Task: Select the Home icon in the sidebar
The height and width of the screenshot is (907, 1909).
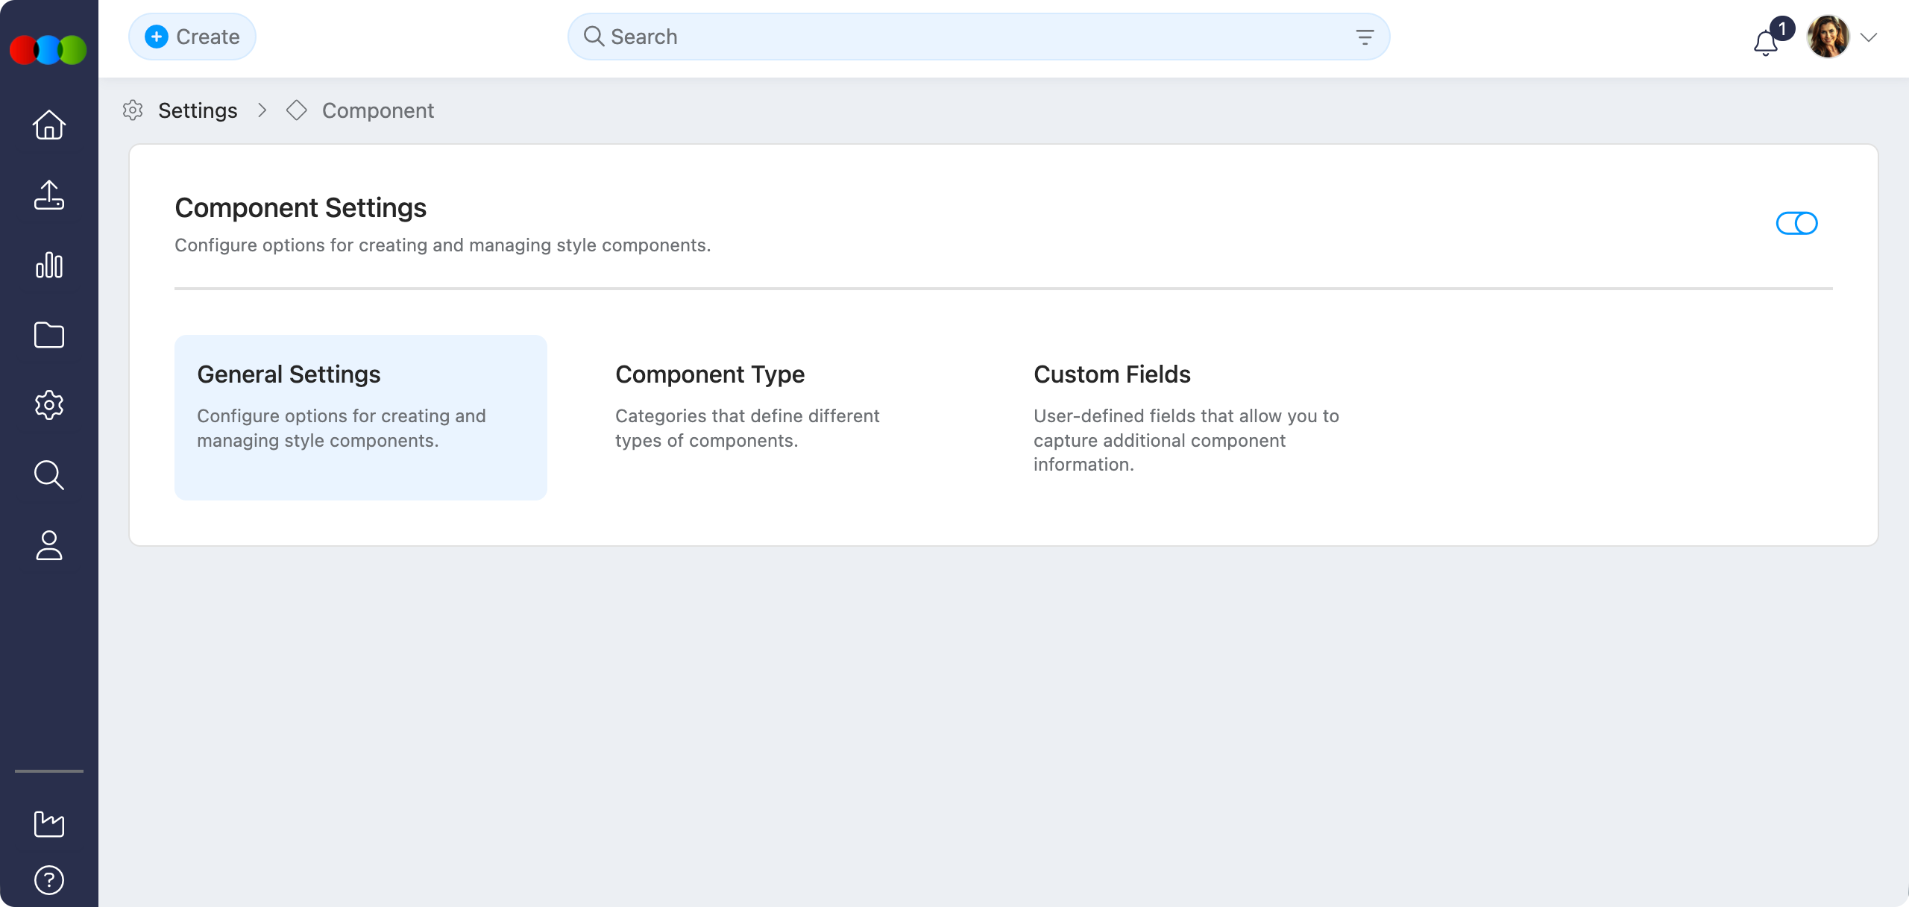Action: point(48,125)
